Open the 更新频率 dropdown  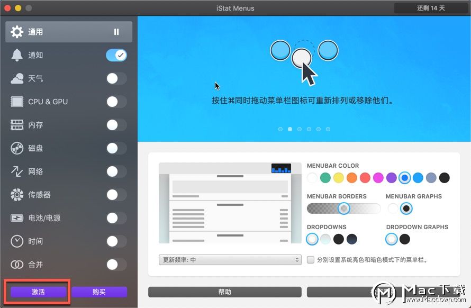click(x=230, y=260)
